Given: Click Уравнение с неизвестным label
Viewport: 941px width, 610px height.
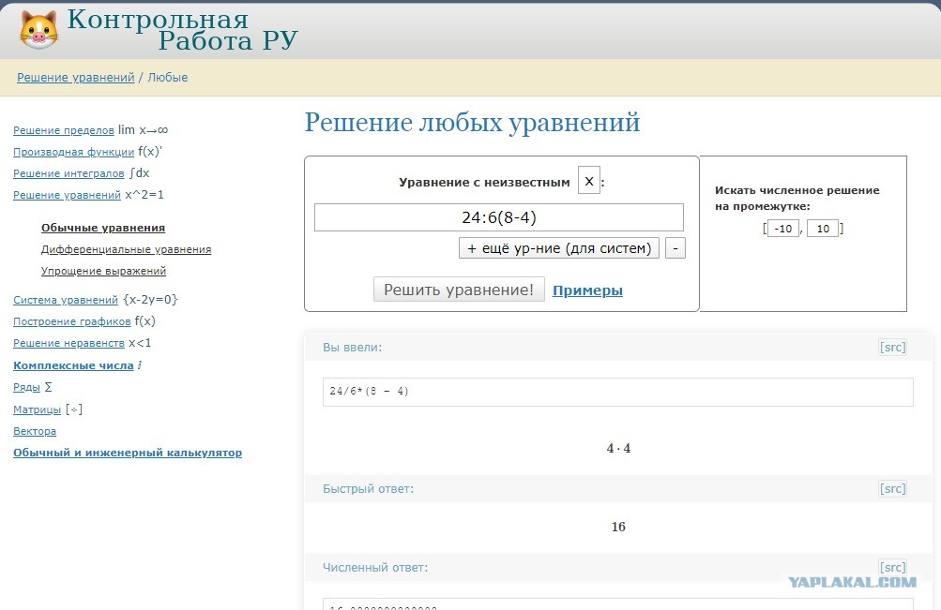Looking at the screenshot, I should (484, 182).
